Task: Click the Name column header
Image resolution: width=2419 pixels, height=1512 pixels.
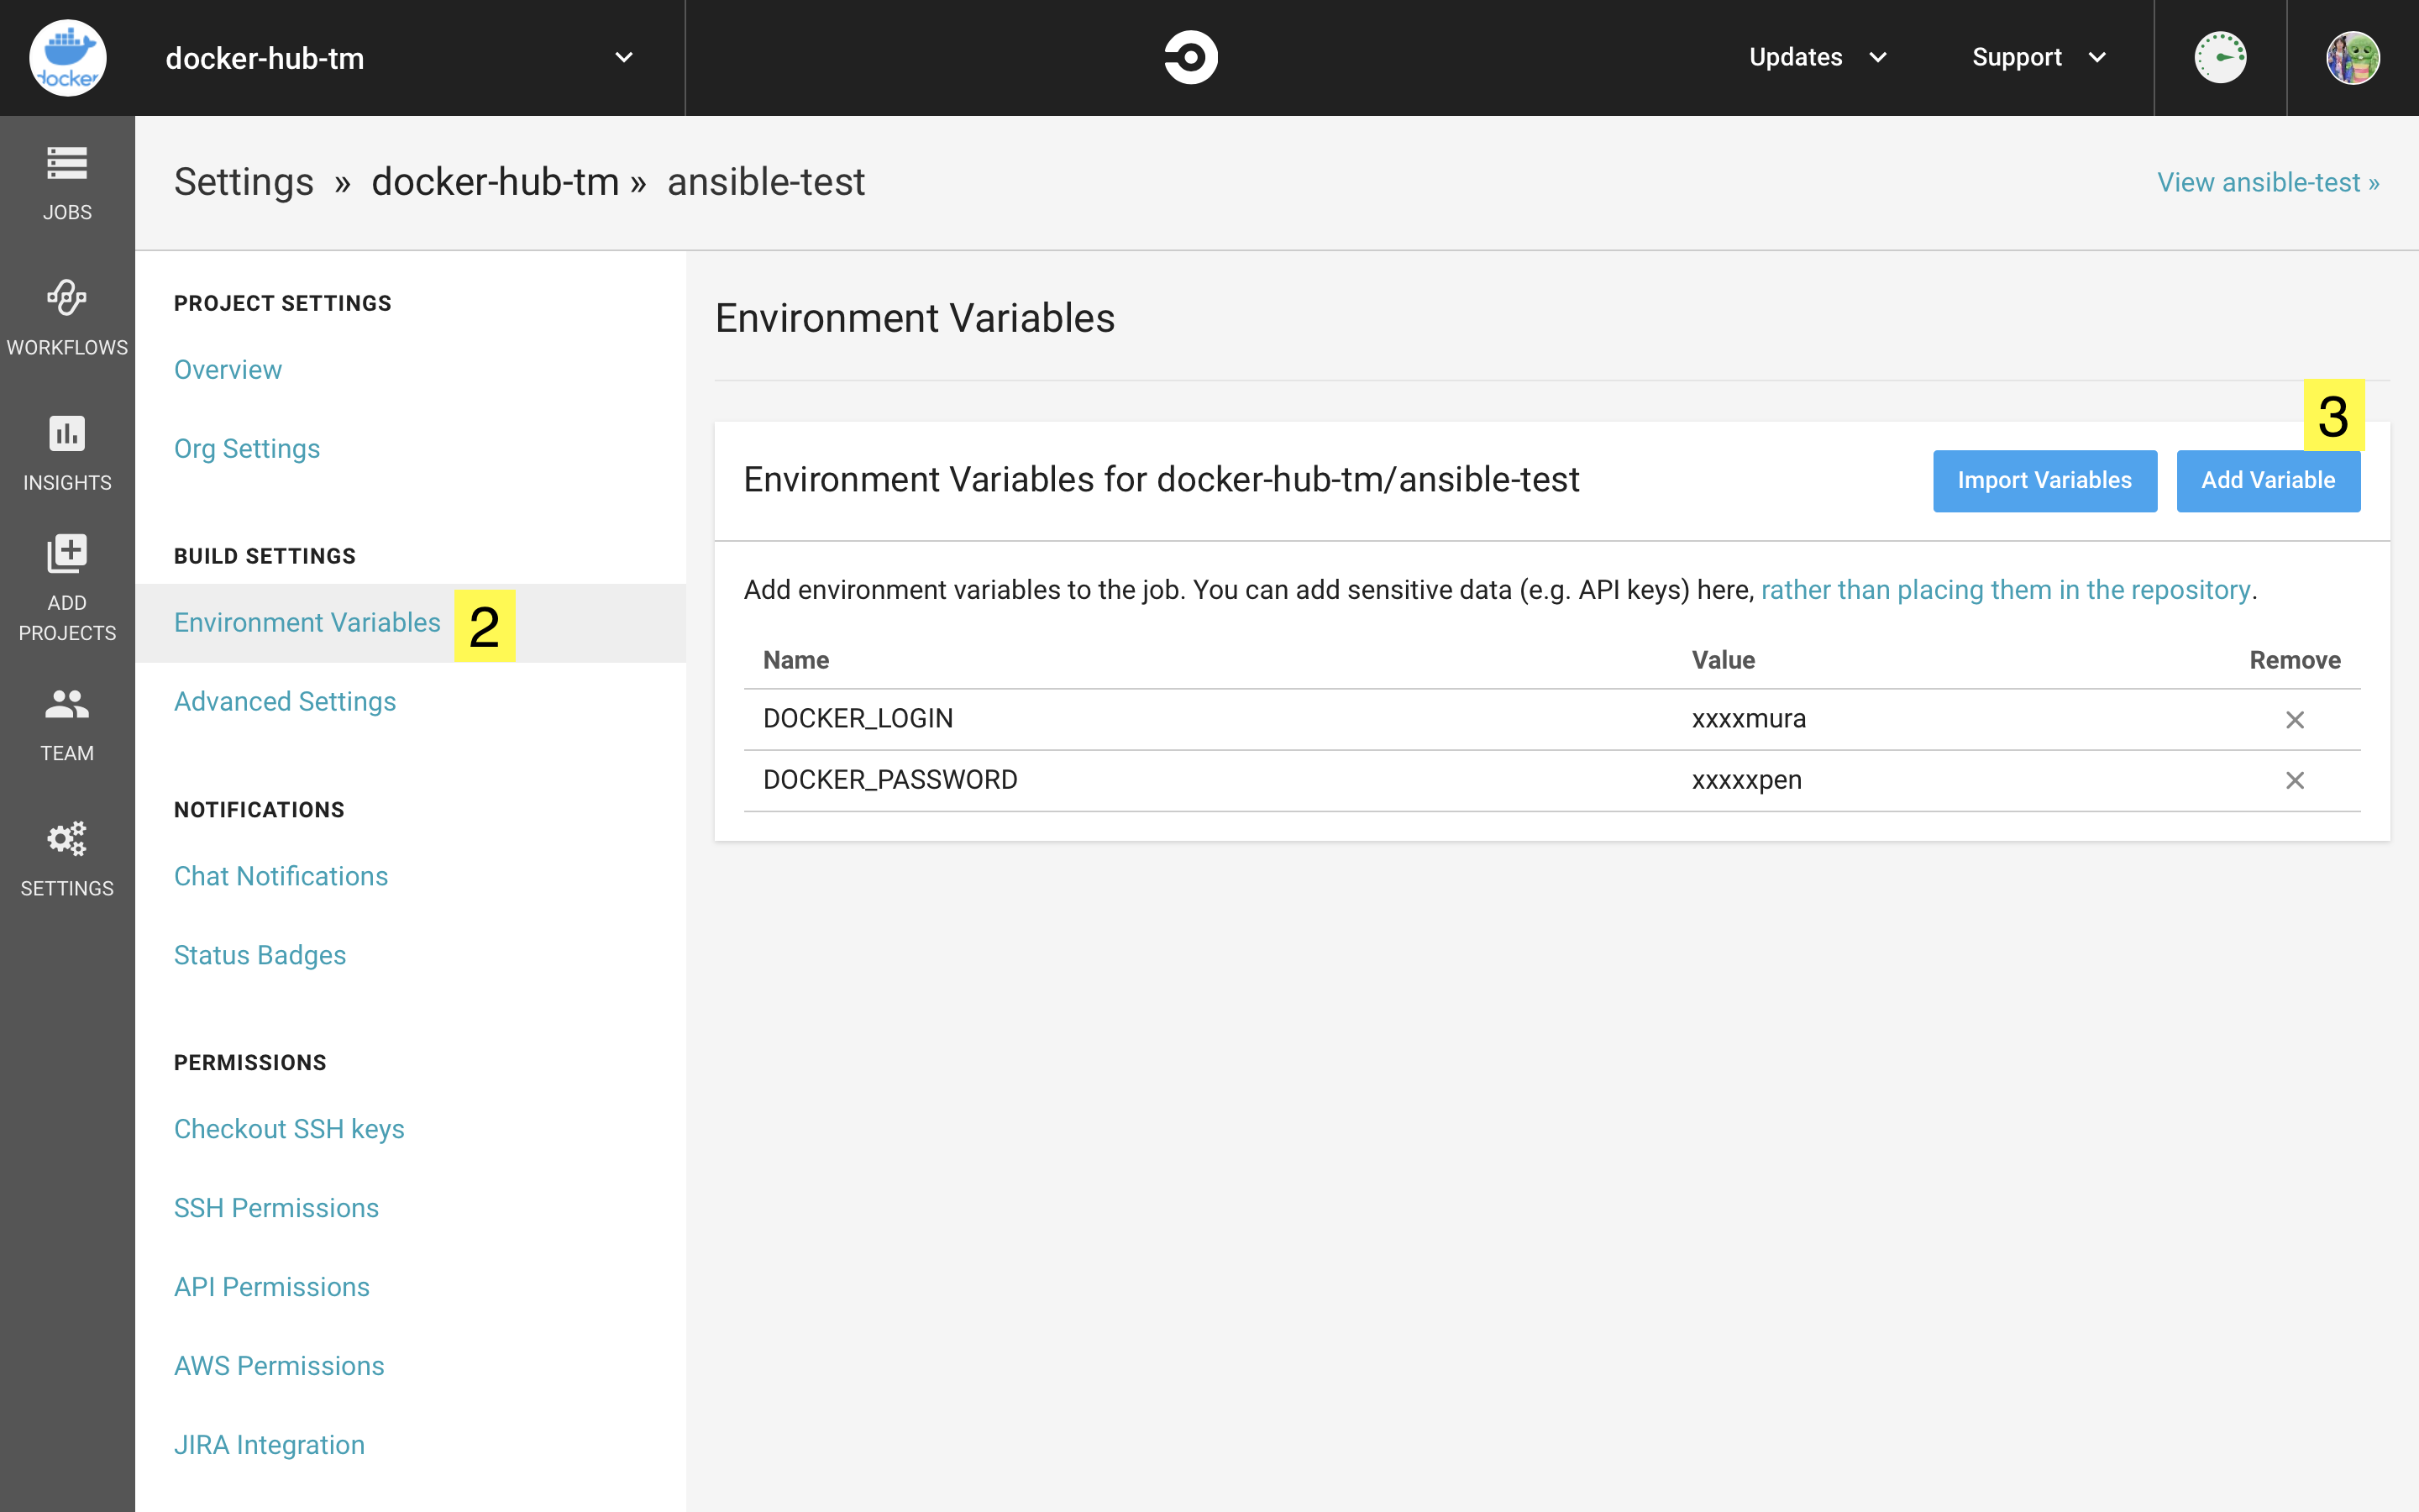Action: [795, 660]
